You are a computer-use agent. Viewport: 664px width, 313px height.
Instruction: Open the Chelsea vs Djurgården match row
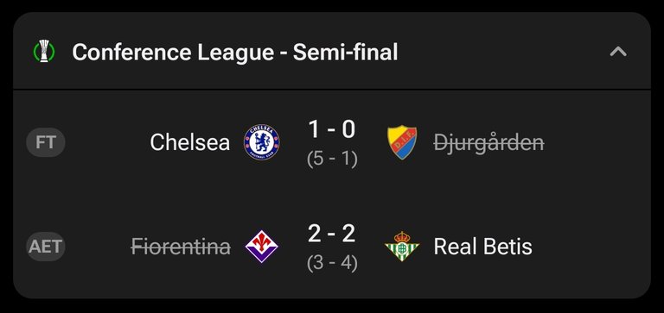pyautogui.click(x=332, y=142)
